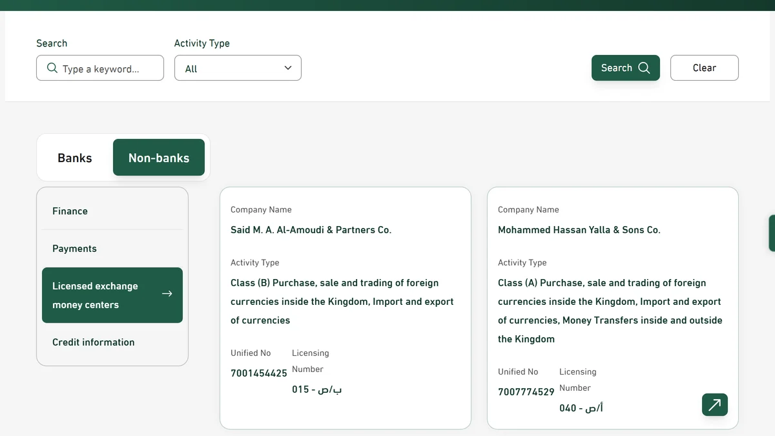
Task: Click unified number 7007774529
Action: [526, 392]
